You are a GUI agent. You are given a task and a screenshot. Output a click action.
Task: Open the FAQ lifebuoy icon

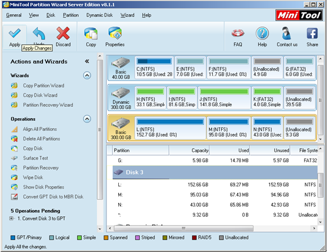pos(238,33)
